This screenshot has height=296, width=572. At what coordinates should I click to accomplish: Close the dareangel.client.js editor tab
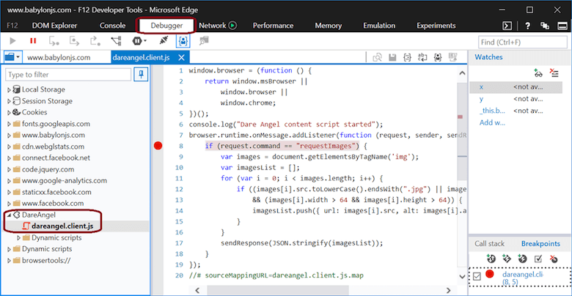[181, 57]
